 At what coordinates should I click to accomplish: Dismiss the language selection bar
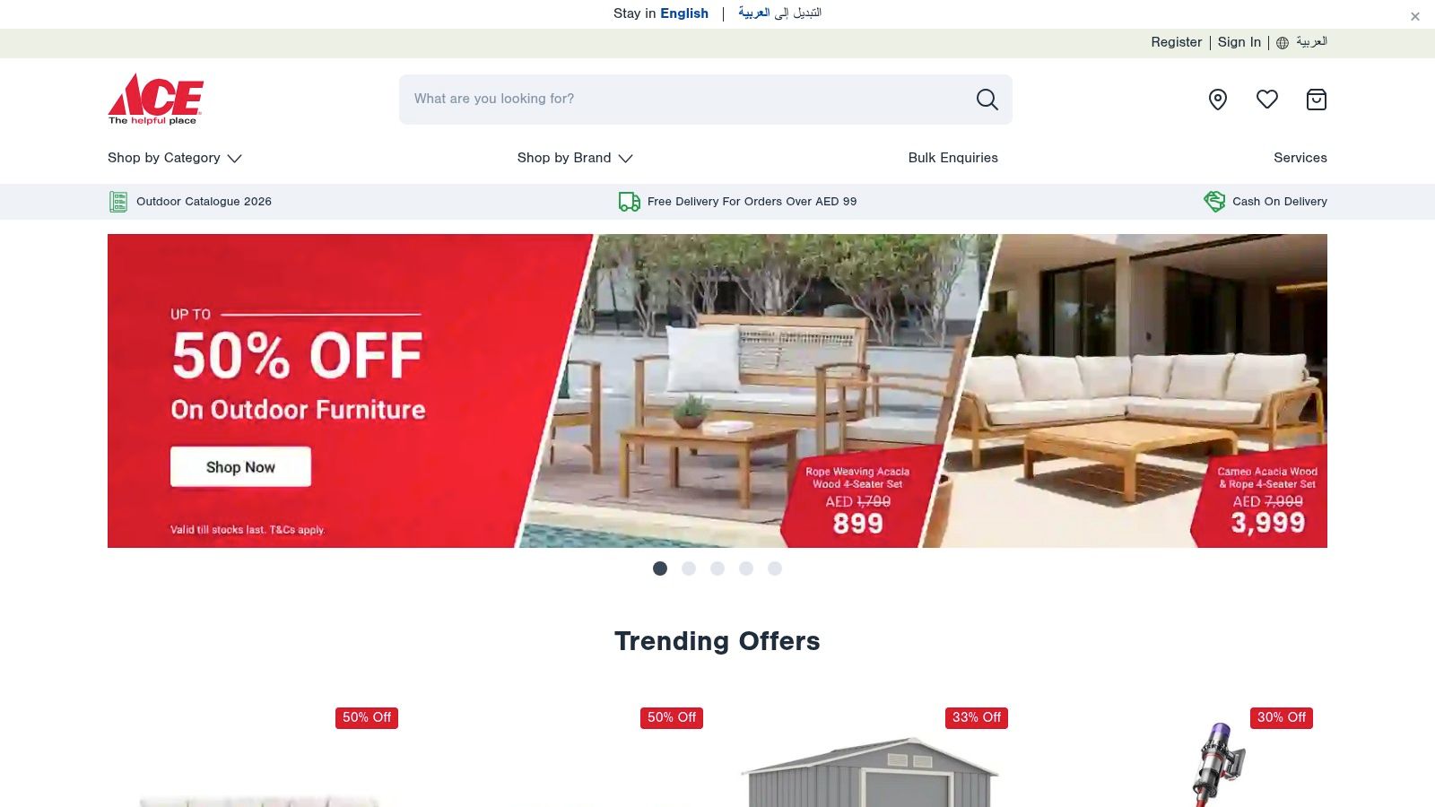click(1415, 16)
